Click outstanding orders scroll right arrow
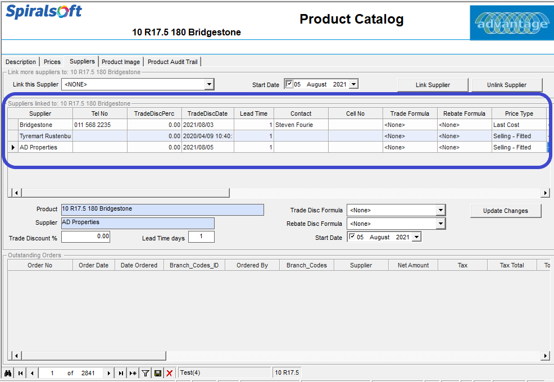The width and height of the screenshot is (554, 382). click(x=545, y=356)
